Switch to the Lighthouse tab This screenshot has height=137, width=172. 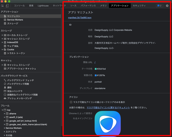43,6
